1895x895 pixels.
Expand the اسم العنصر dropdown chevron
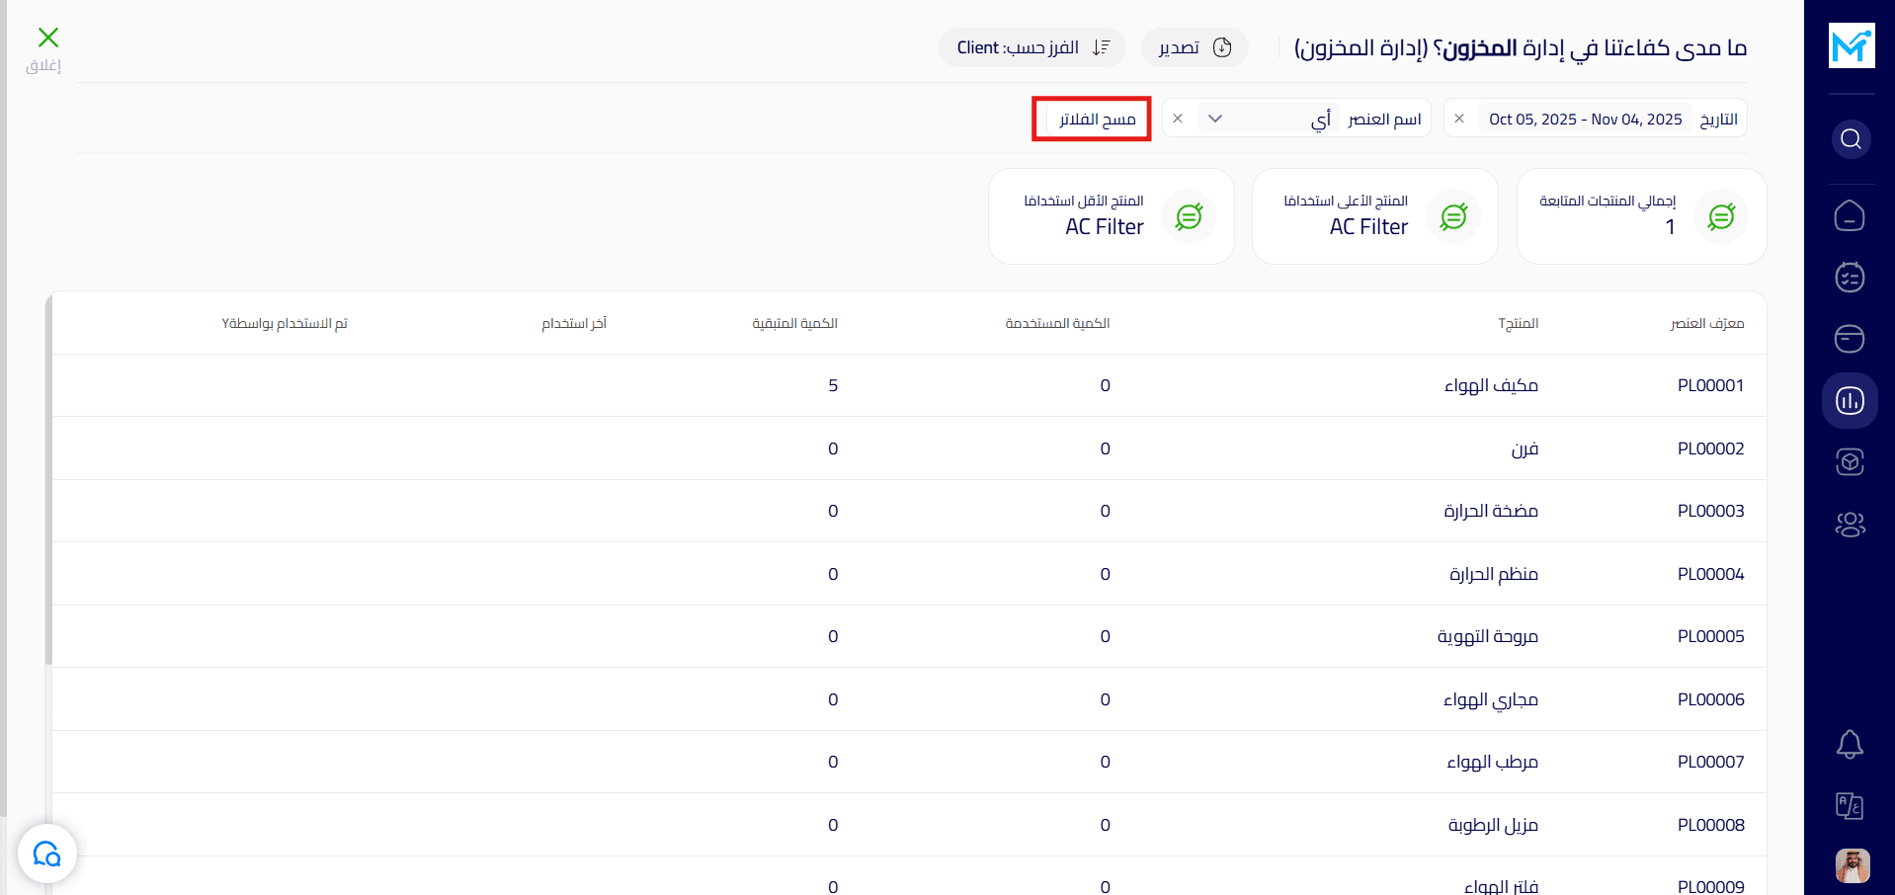(1215, 119)
